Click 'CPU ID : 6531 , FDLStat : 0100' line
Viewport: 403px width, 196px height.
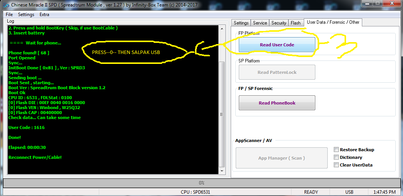point(40,98)
